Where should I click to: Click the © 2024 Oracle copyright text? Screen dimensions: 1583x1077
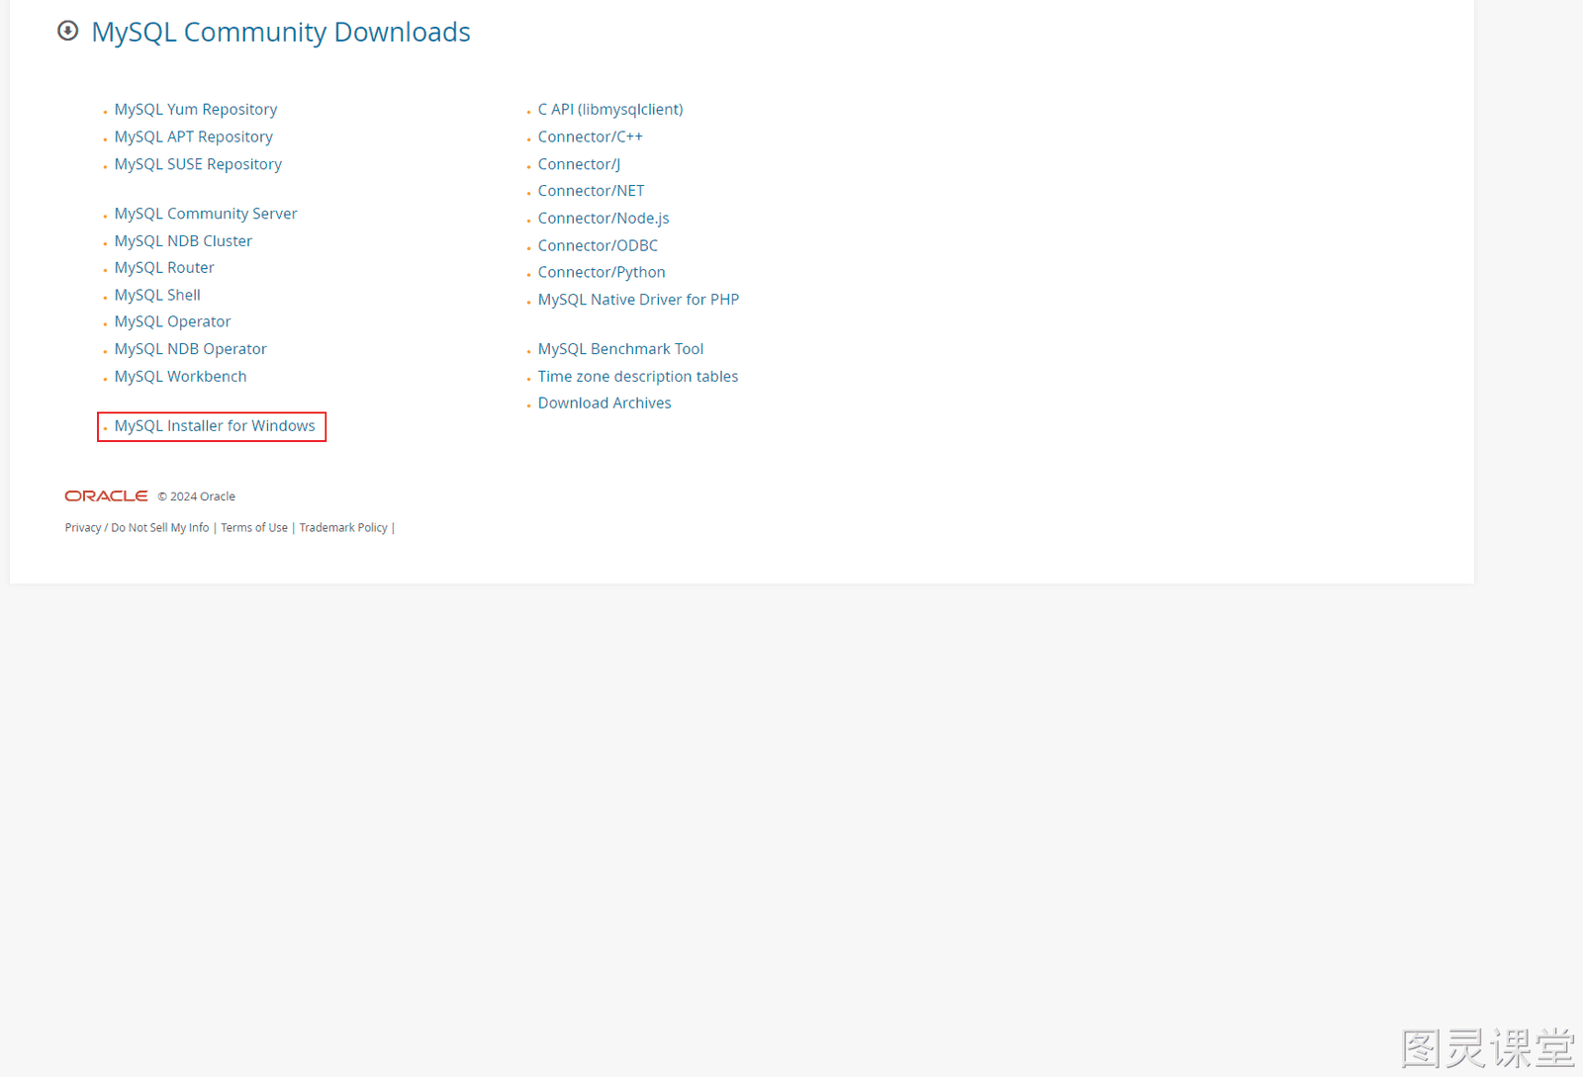point(197,496)
